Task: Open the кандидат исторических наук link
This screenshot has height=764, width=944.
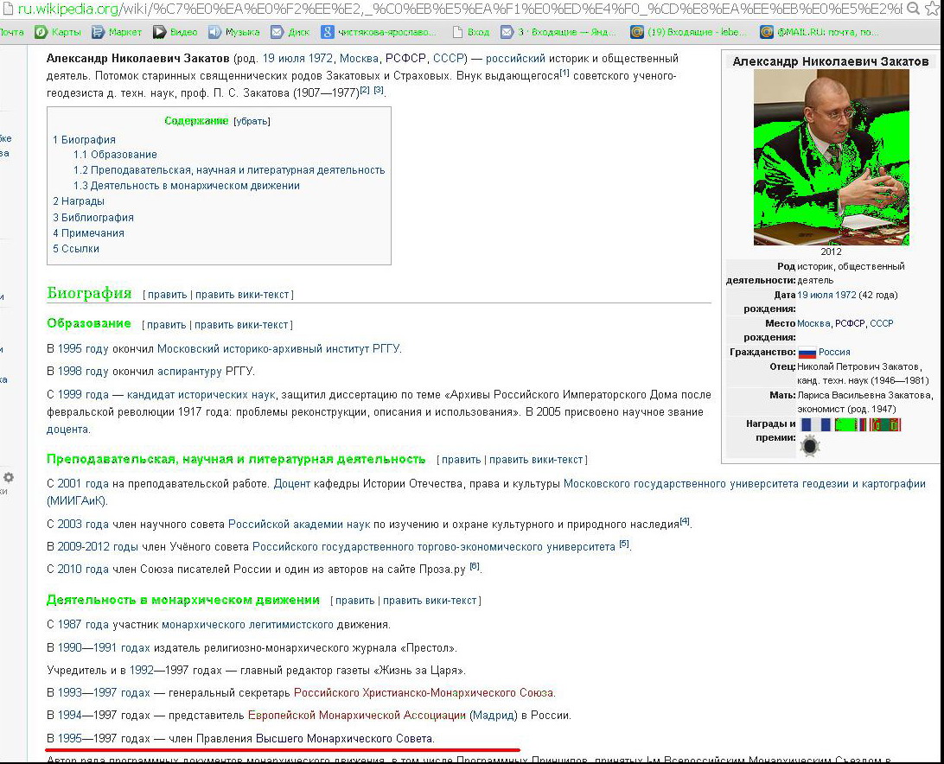Action: coord(201,396)
